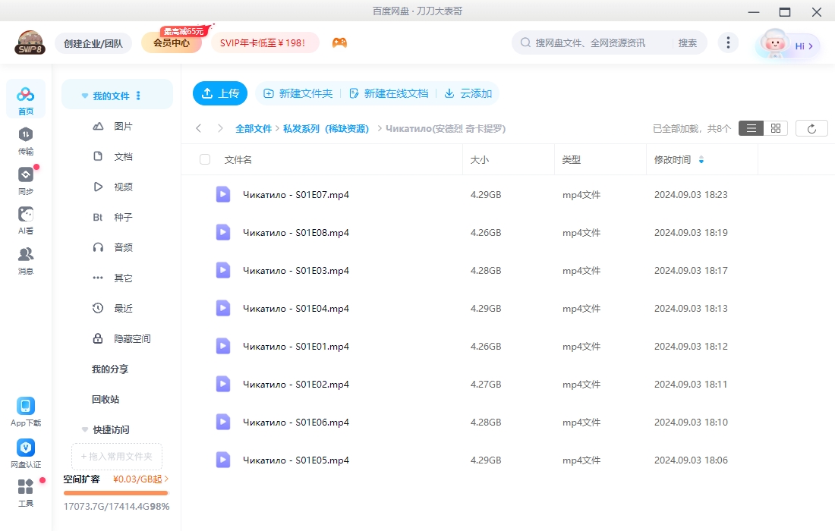Open the three-dot more menu in header
Viewport: 835px width, 531px height.
[728, 42]
